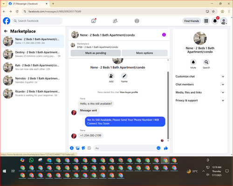Open the Nene conversation in the list
The height and width of the screenshot is (186, 233).
pos(33,41)
